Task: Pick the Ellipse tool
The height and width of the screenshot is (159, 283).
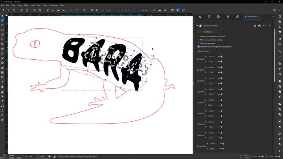Action: [2, 35]
